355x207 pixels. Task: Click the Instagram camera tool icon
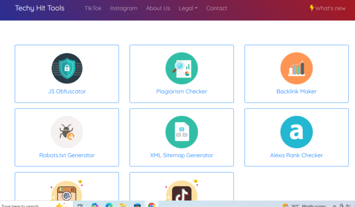pyautogui.click(x=67, y=192)
